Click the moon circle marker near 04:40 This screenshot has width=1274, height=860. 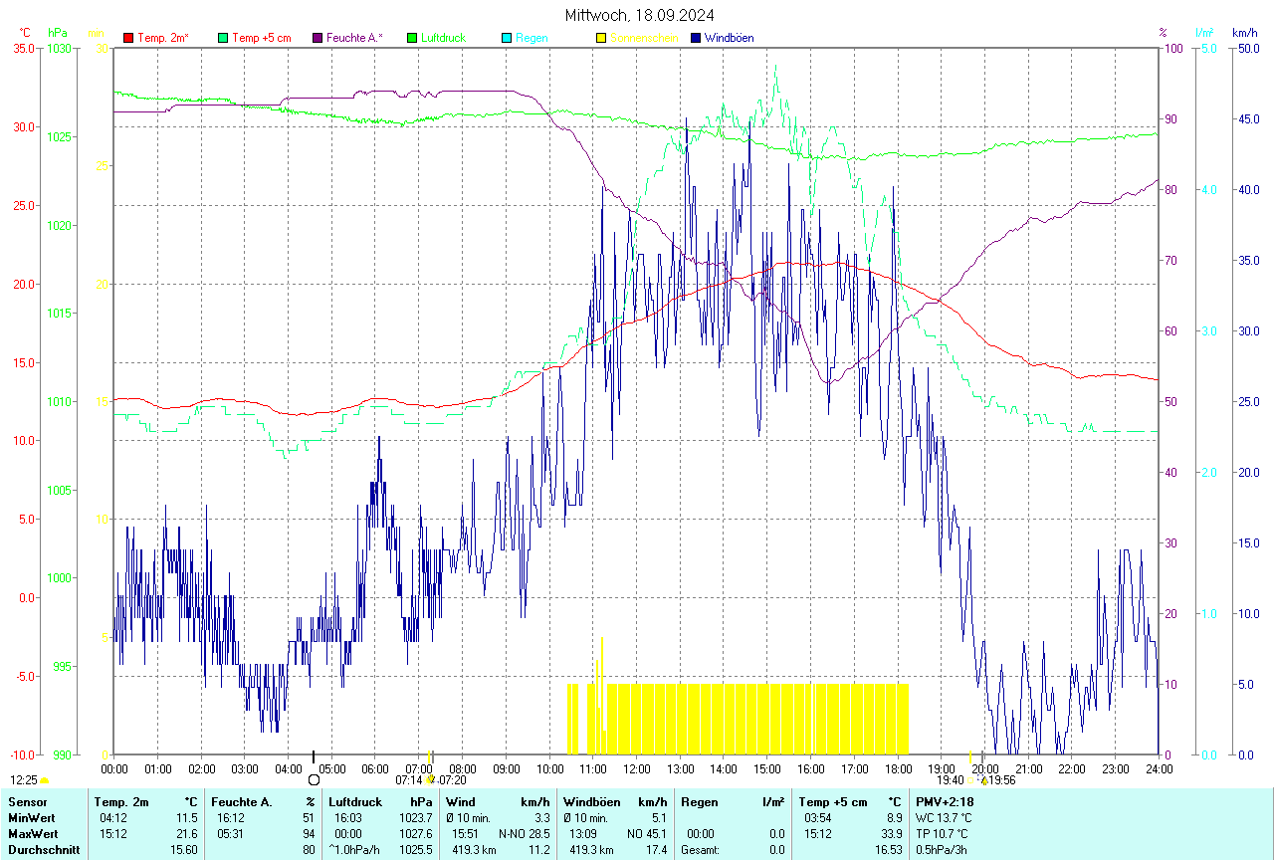(315, 780)
